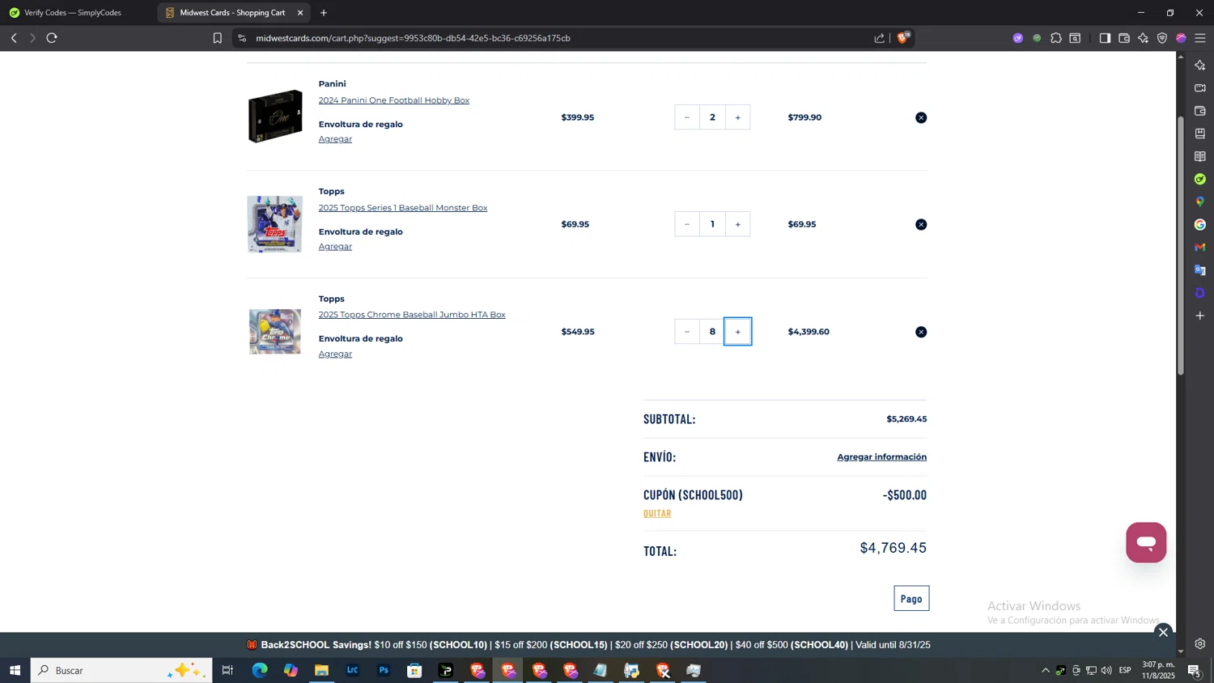
Task: Select the Midwest Cards Shopping Cart tab
Action: pos(232,13)
